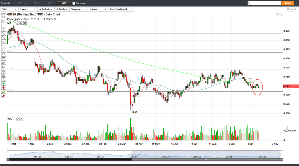Switch to the CLR symbol tab
The width and height of the screenshot is (299, 166).
(x=35, y=3)
